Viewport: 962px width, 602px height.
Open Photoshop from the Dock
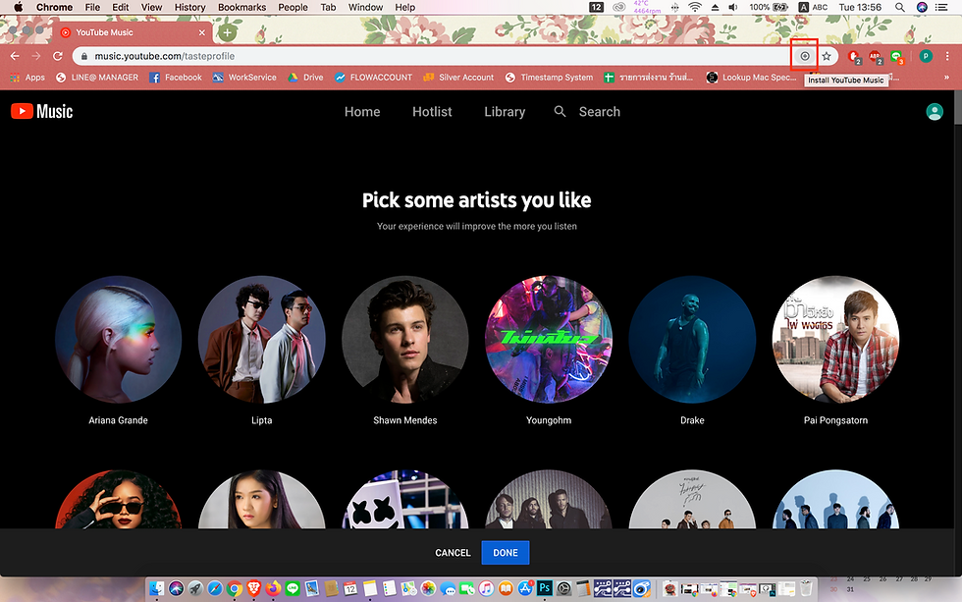pyautogui.click(x=544, y=588)
